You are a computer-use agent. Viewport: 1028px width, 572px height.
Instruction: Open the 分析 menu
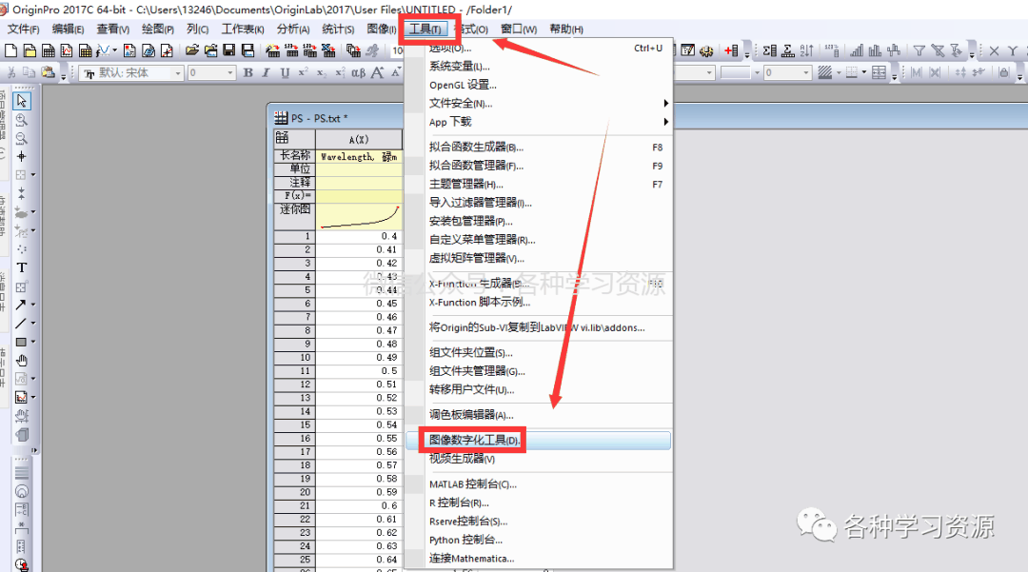tap(292, 30)
